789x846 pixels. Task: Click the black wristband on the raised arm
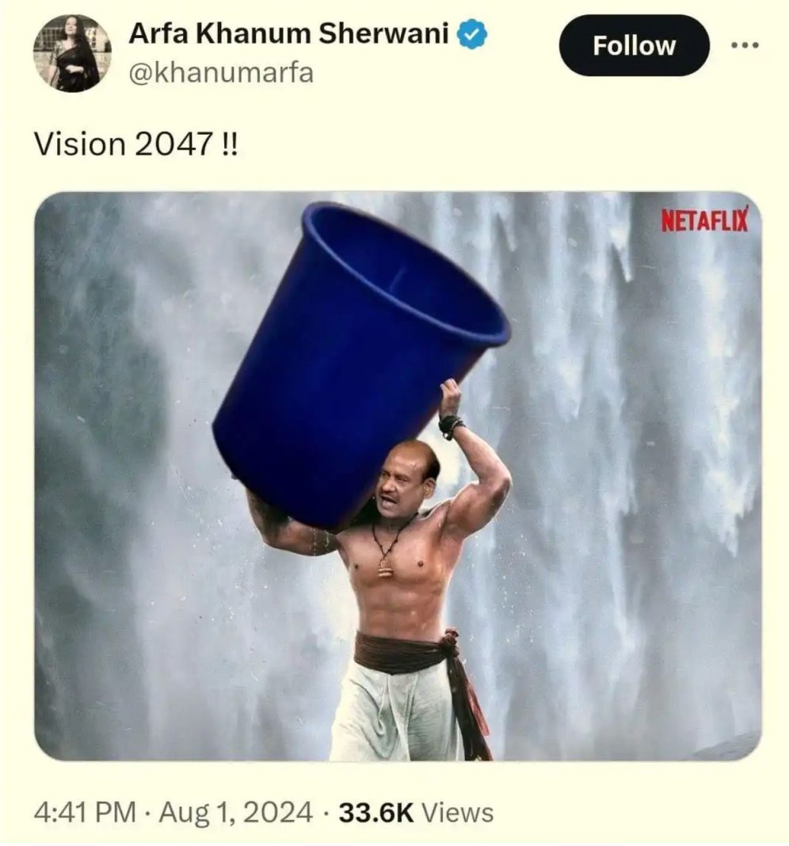click(451, 425)
